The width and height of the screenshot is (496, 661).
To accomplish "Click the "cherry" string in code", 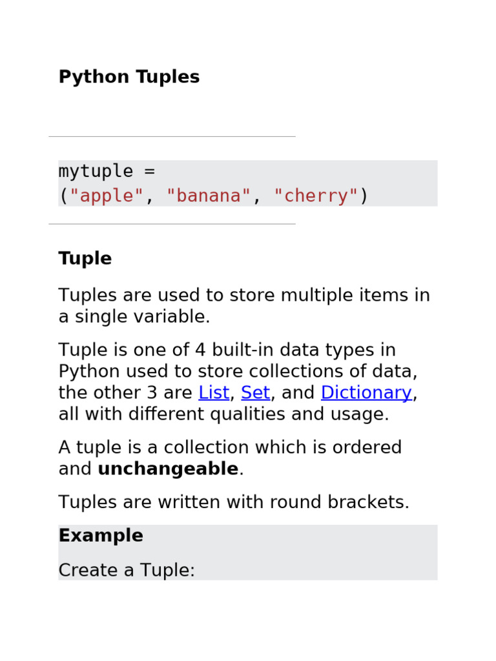I will click(x=316, y=196).
